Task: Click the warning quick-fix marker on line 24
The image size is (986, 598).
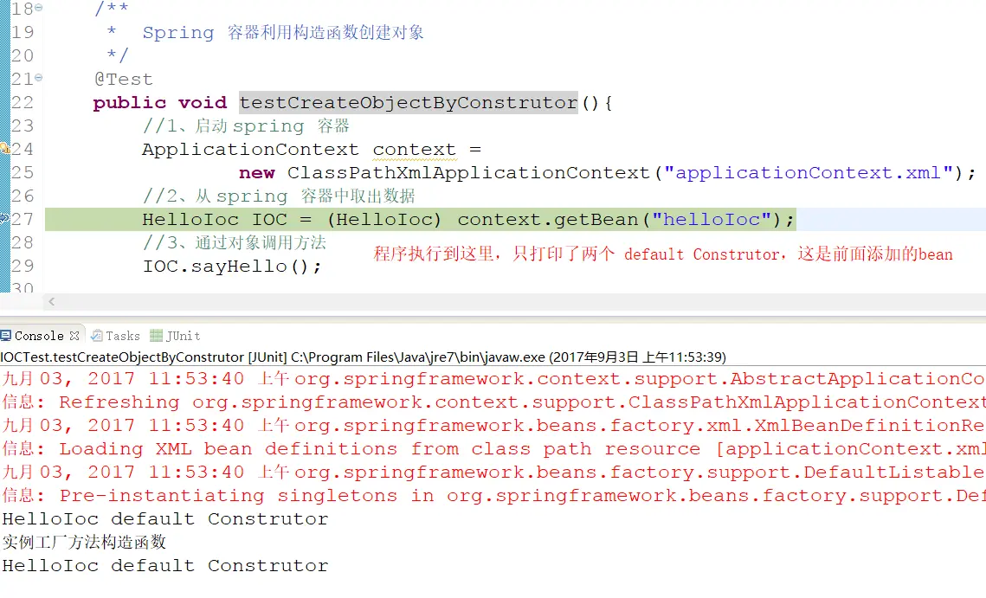Action: click(x=4, y=149)
